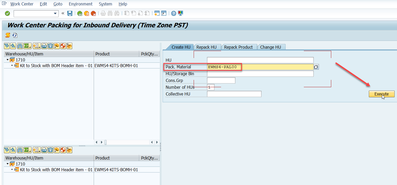Open search help beside Pack. Material field

point(316,67)
